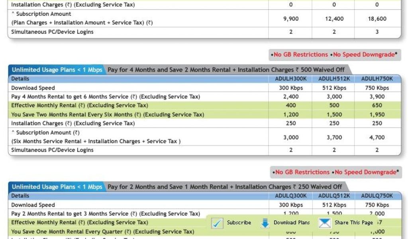Click the 3,900 six-month rental price cell

click(x=377, y=97)
